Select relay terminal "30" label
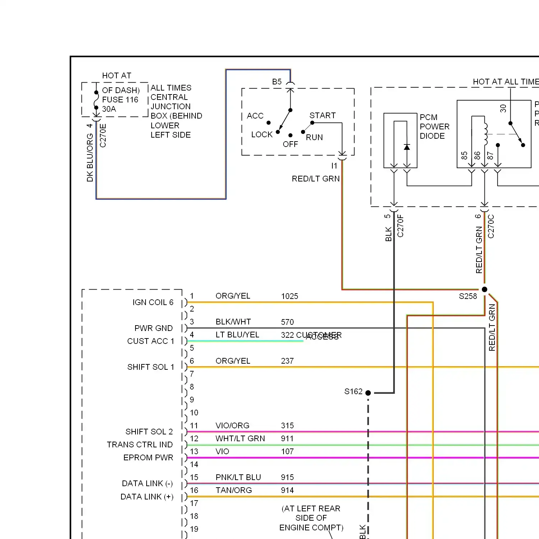 503,108
